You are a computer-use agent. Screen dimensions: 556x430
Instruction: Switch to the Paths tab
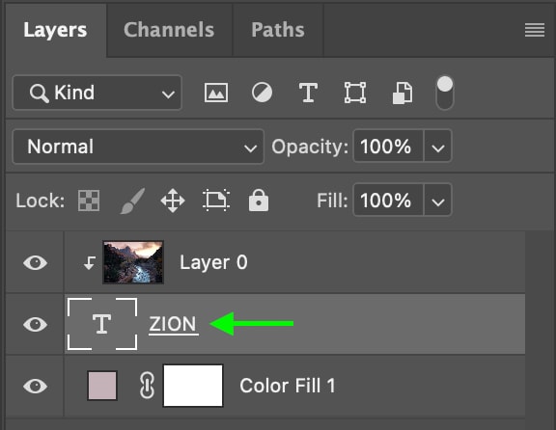[x=278, y=30]
